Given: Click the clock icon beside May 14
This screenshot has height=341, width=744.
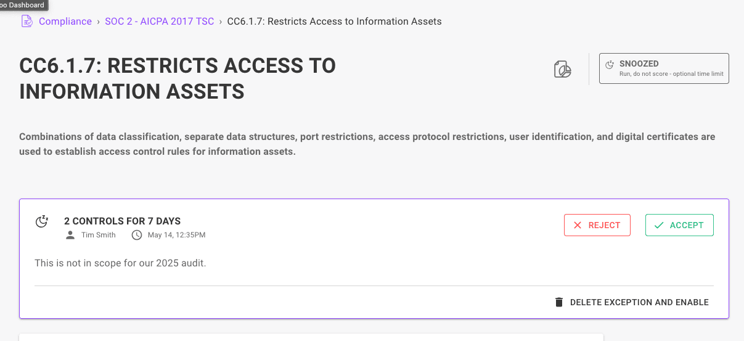Looking at the screenshot, I should pos(137,235).
